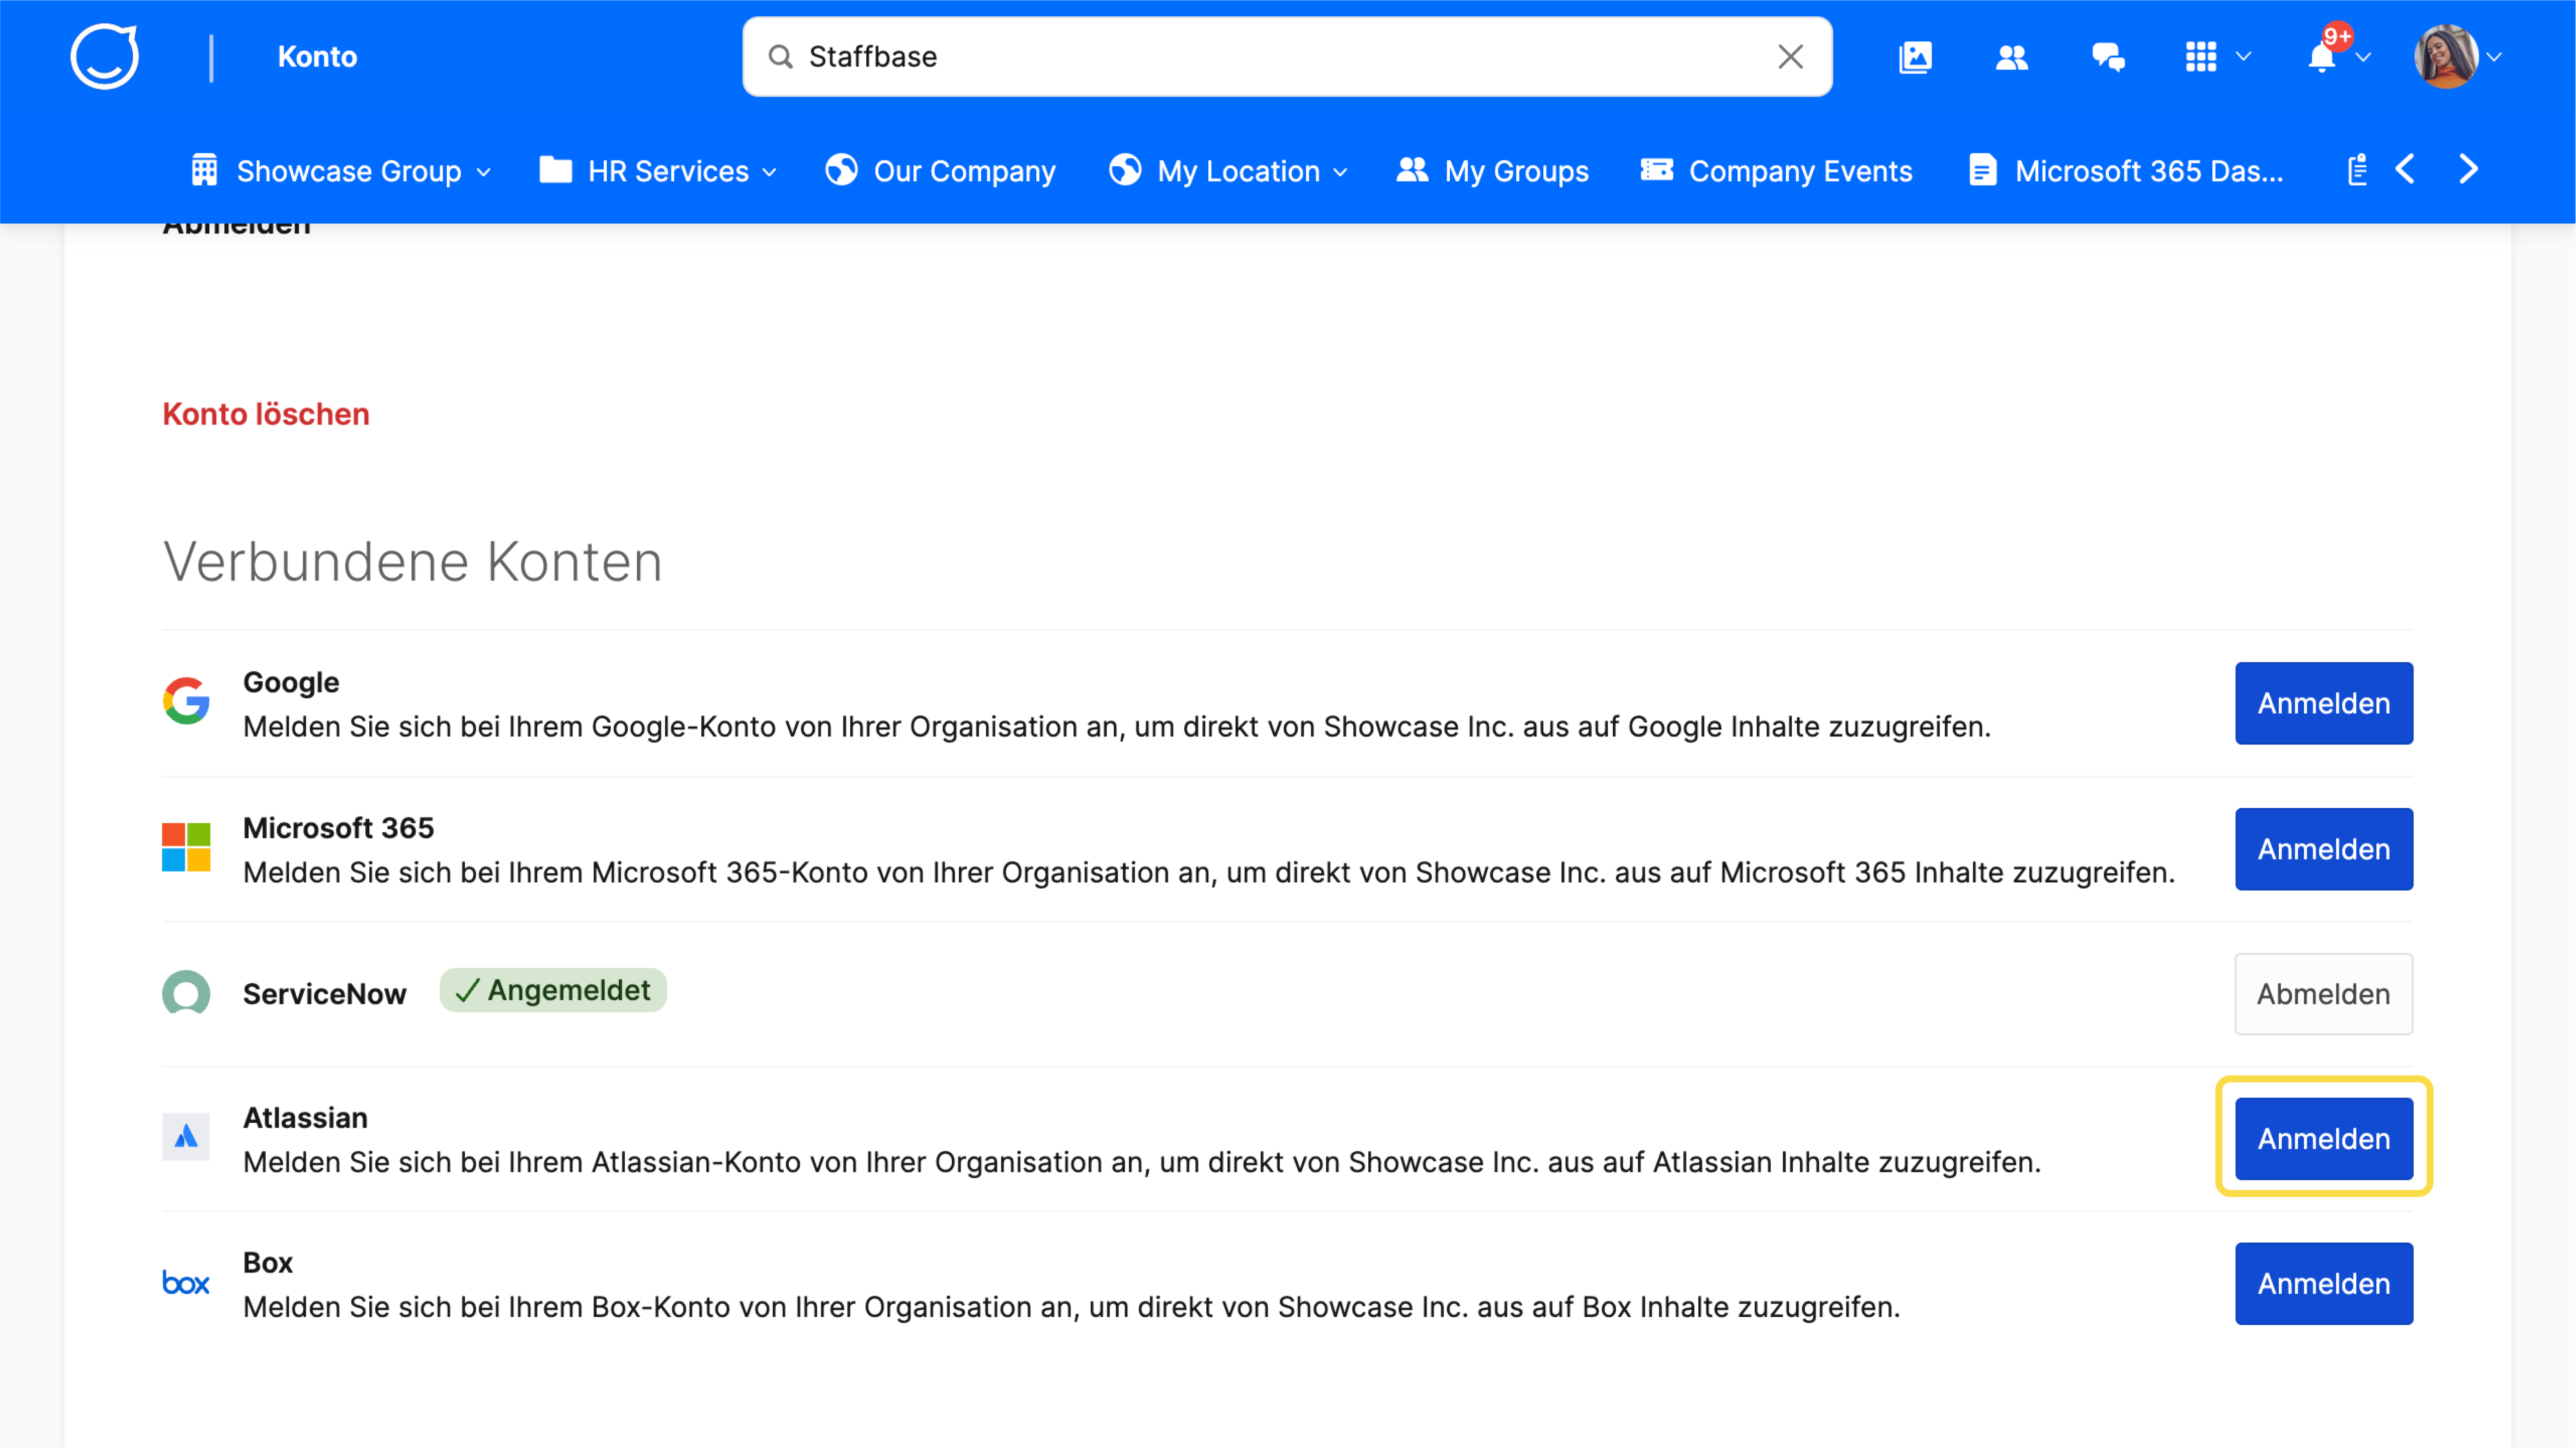
Task: Open the media gallery icon
Action: point(1915,57)
